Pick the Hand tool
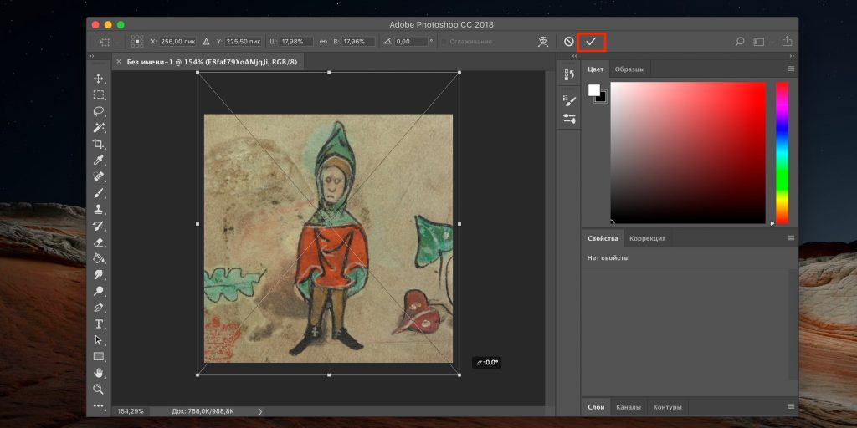 [99, 373]
